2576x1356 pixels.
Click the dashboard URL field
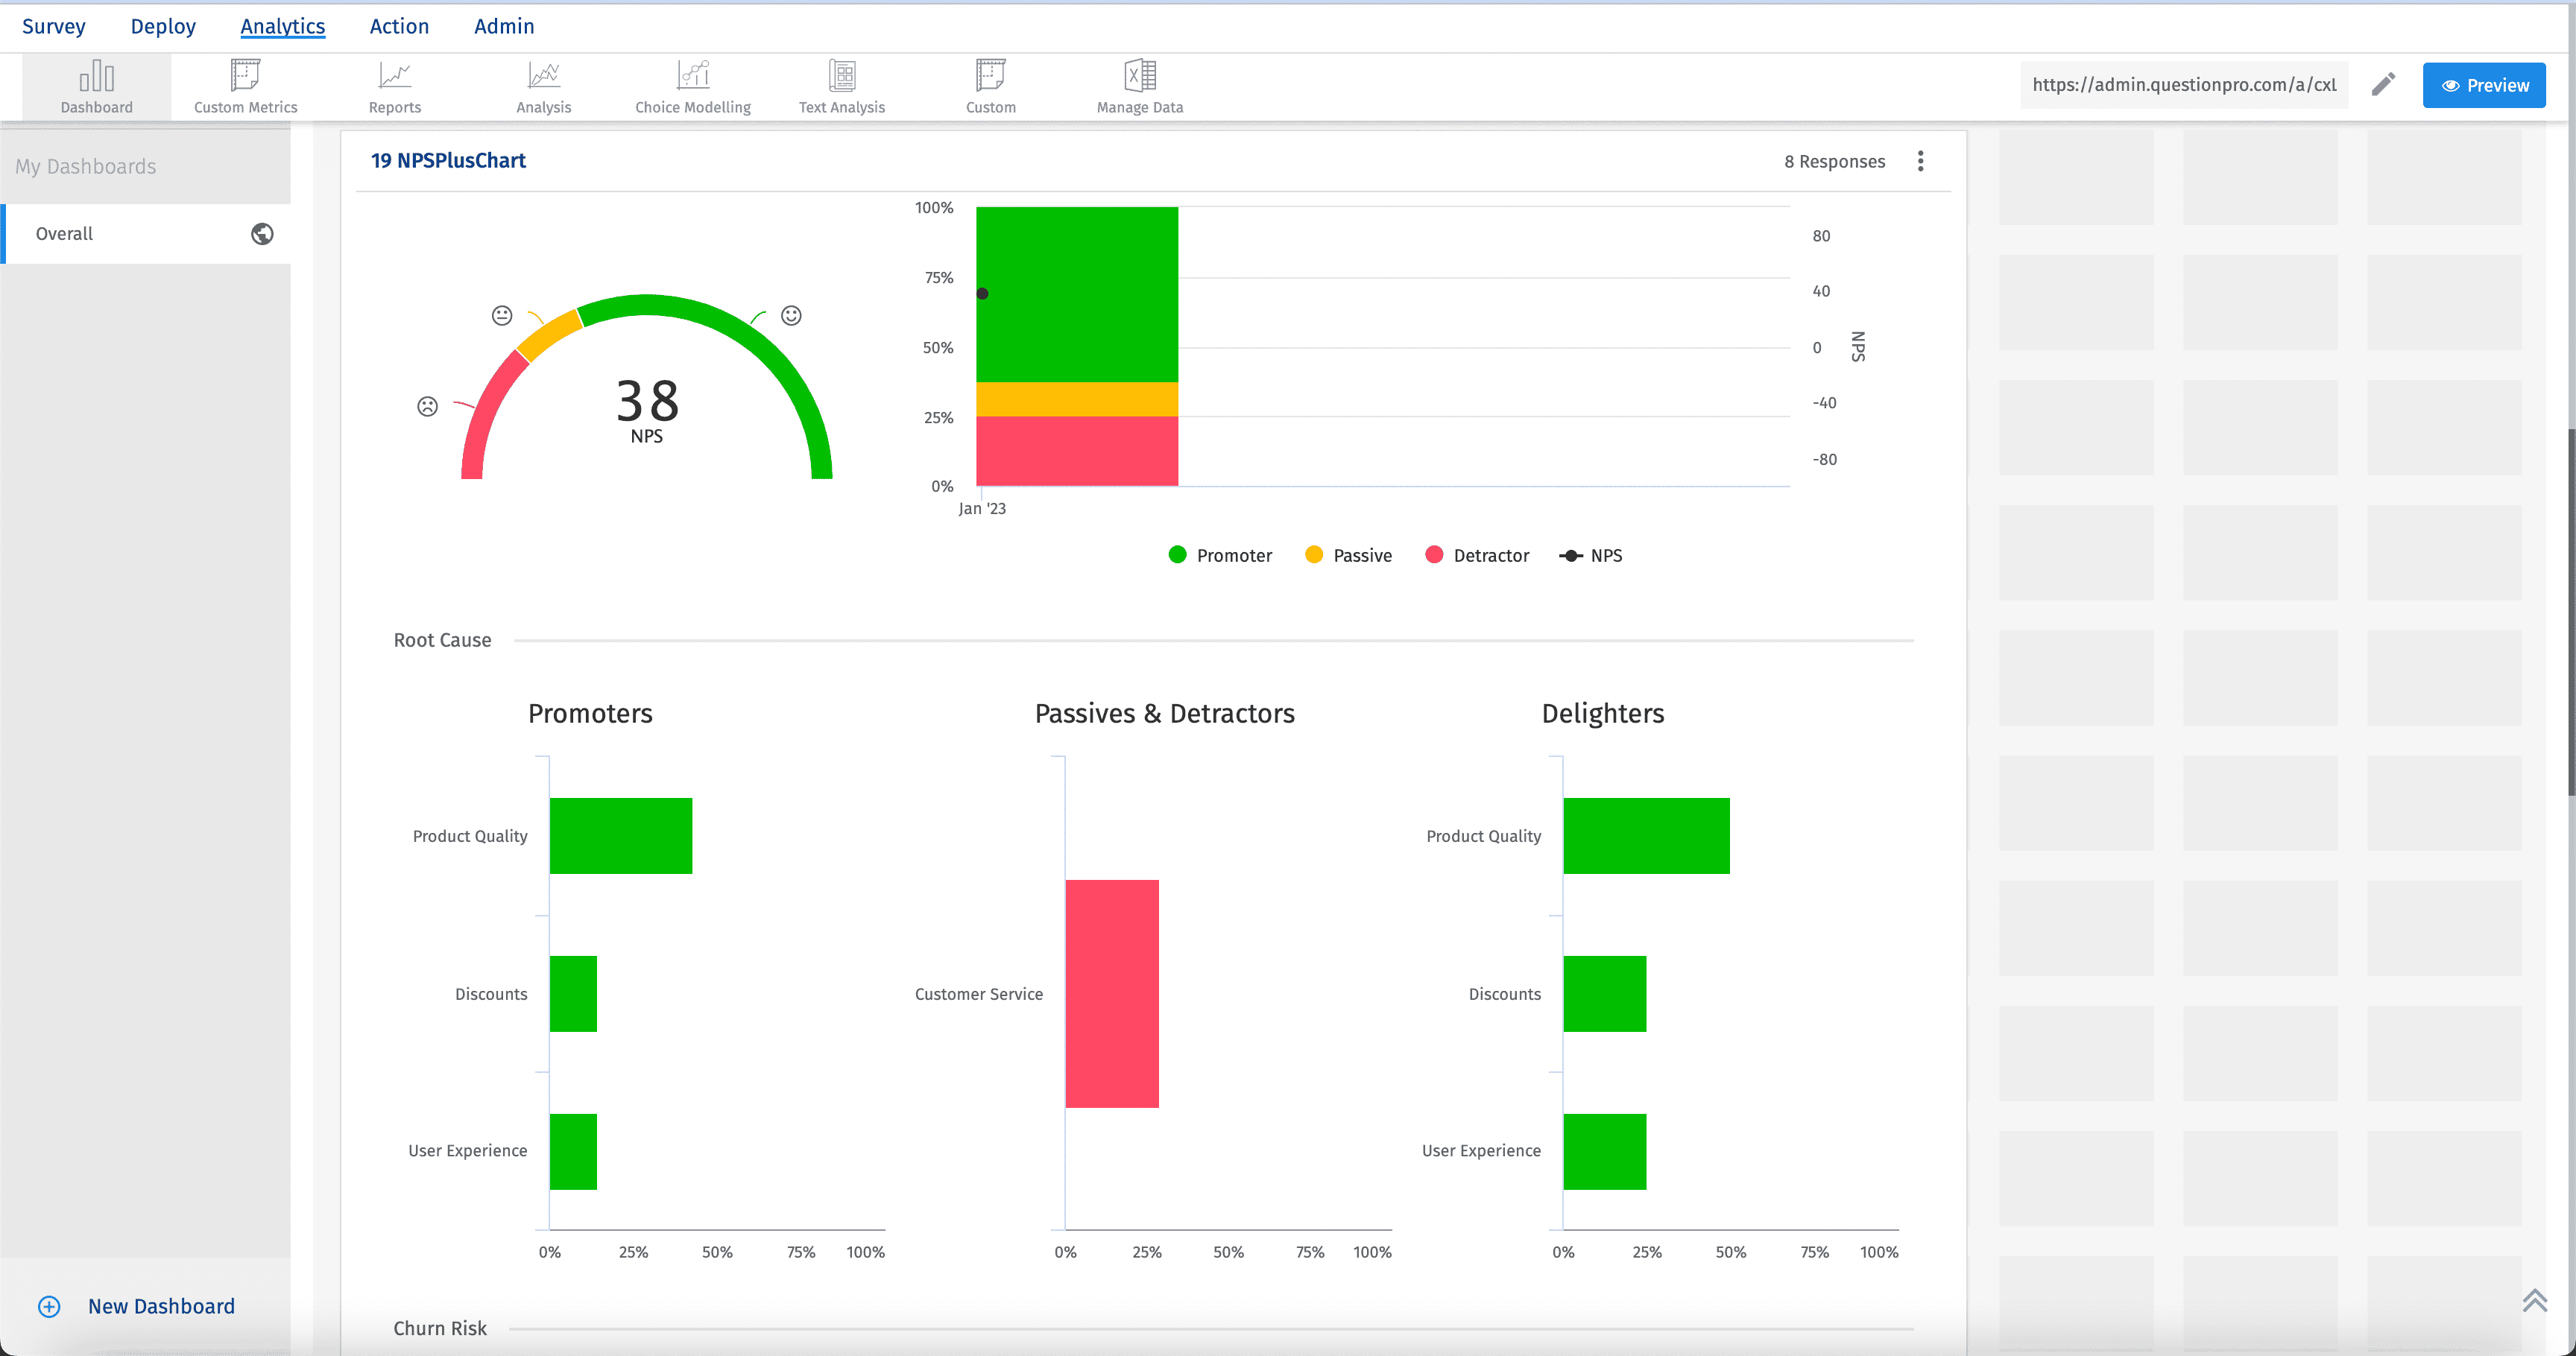point(2183,85)
